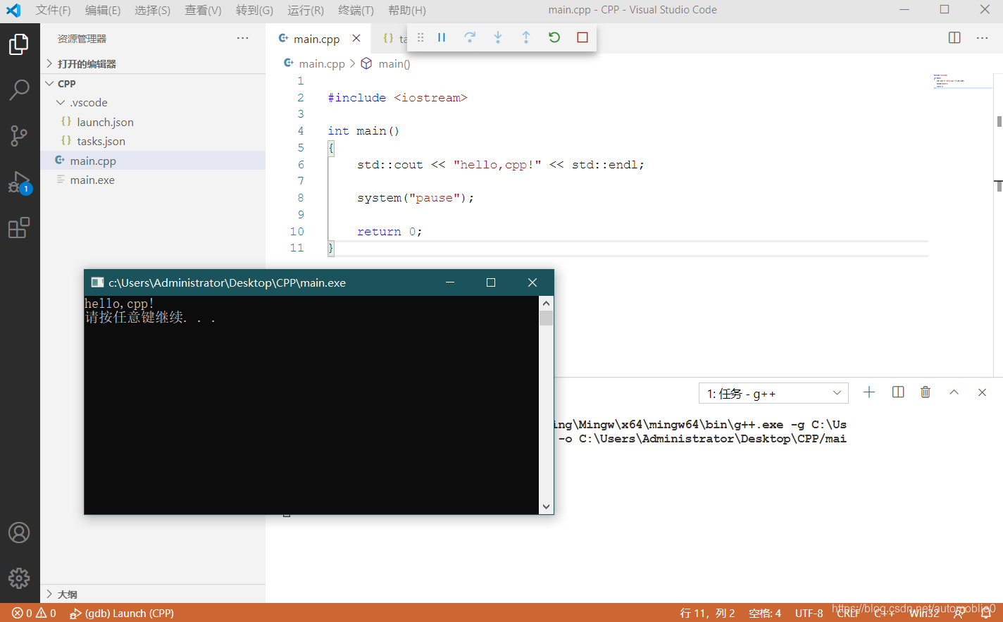
Task: Split the editor to the right
Action: (954, 38)
